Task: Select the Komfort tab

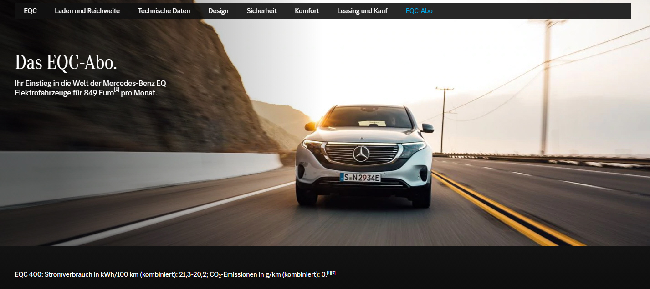Action: (x=307, y=11)
